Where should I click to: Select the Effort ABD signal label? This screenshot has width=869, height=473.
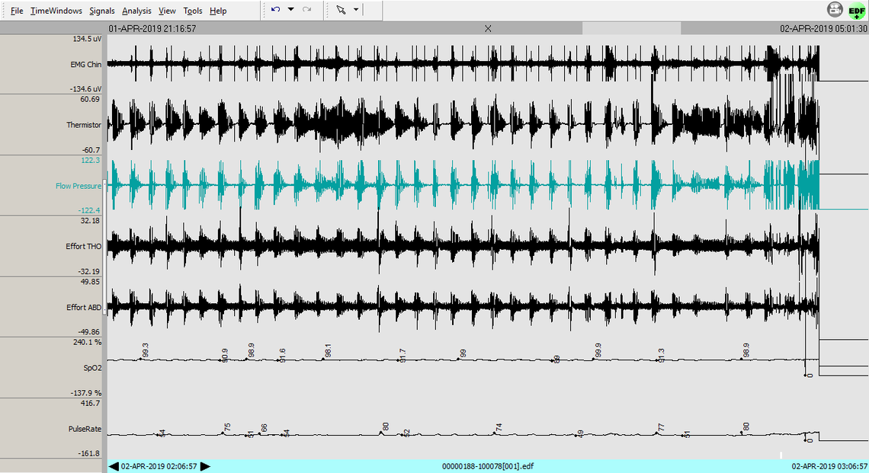pos(84,307)
